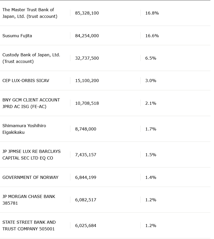Click the 32,737,500 shares value
Screen dimensions: 214x239
[x=87, y=58]
